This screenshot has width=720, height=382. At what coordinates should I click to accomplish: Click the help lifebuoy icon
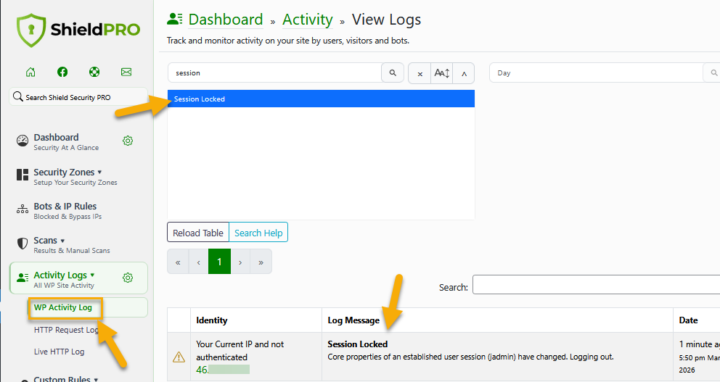coord(94,72)
